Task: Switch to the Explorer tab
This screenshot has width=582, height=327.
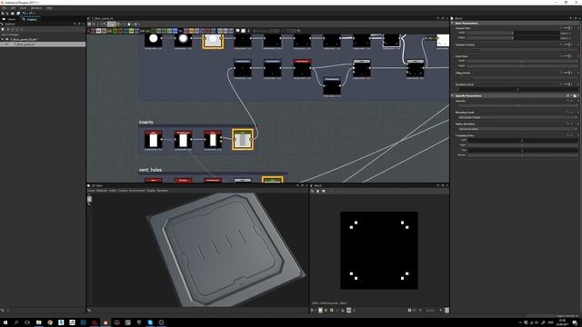Action: click(x=30, y=19)
